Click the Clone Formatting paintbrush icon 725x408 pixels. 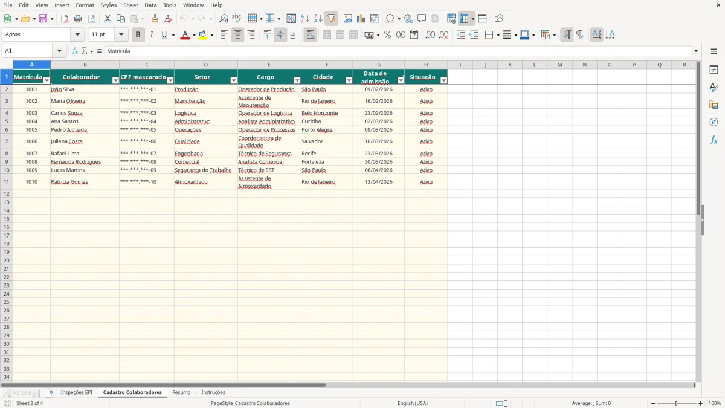(155, 19)
